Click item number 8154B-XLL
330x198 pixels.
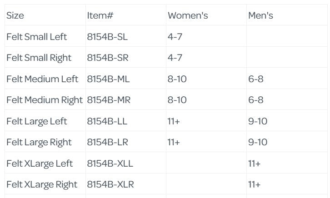pyautogui.click(x=110, y=163)
